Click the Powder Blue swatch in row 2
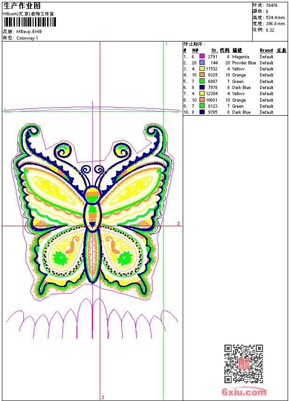Viewport: 289px width, 401px height. coord(202,62)
